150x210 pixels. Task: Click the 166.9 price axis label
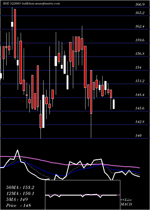140,4
